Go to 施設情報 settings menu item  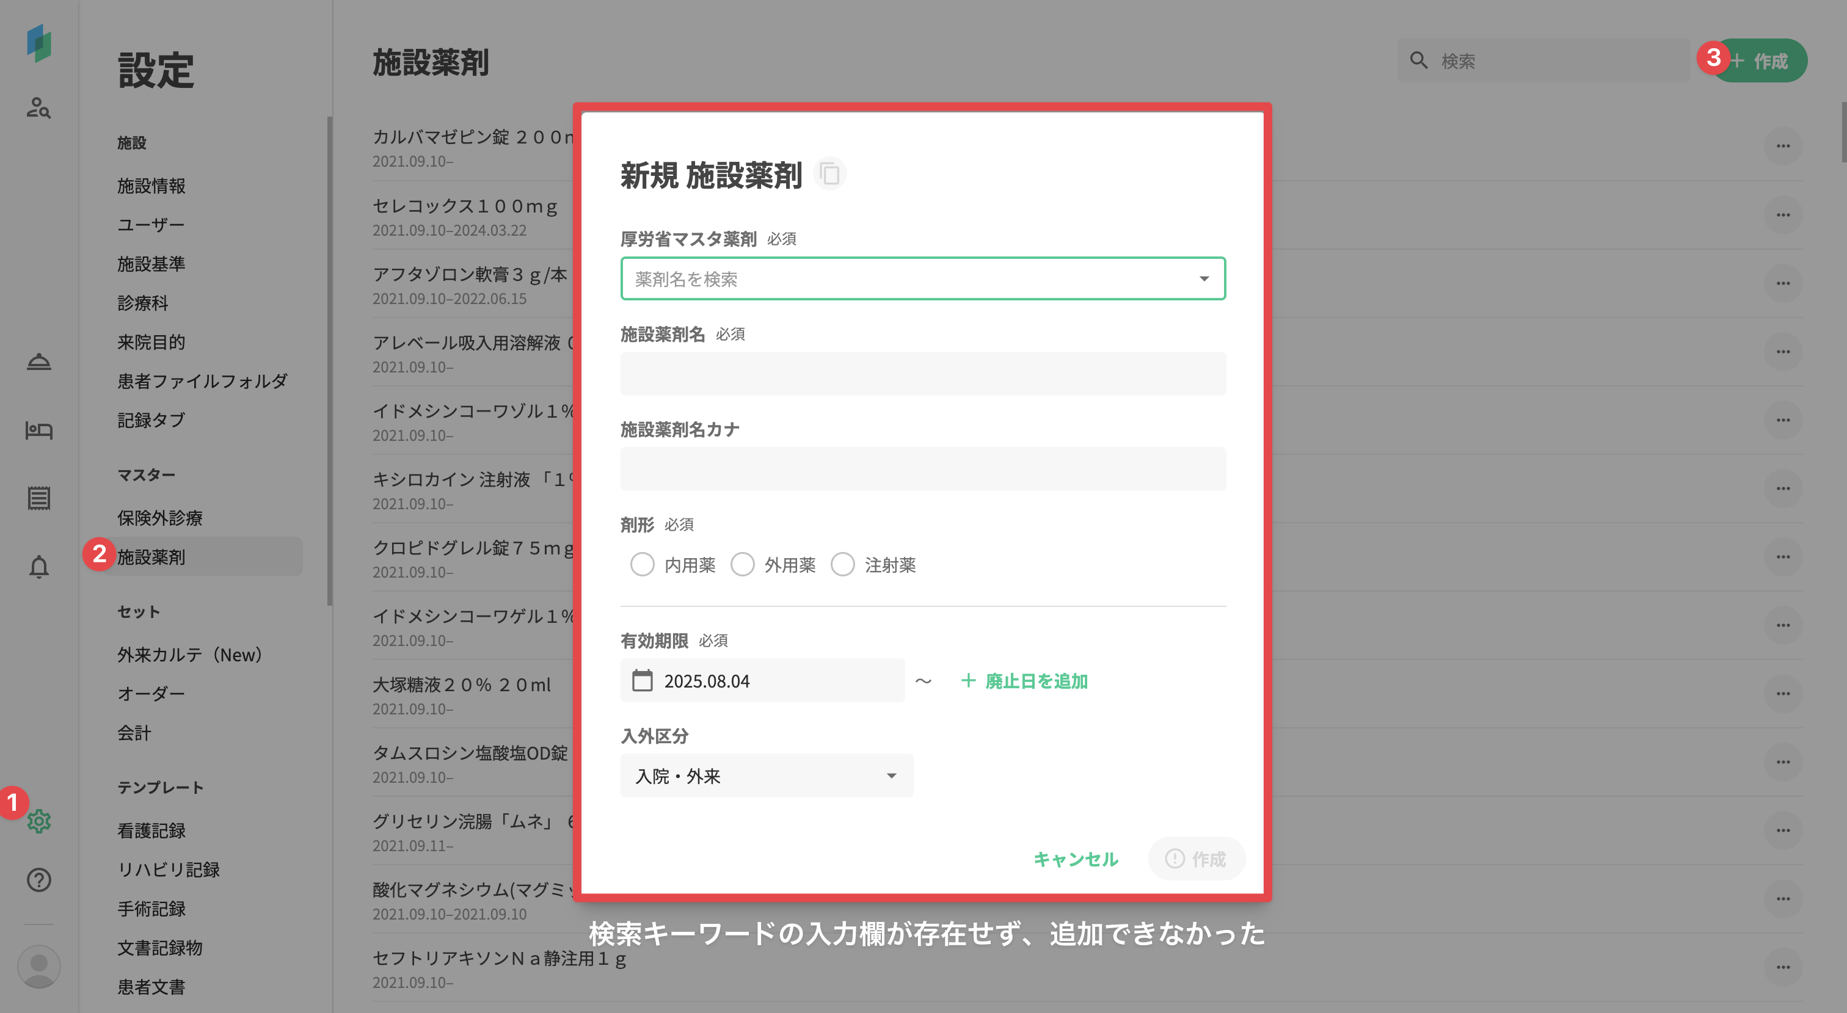coord(151,186)
